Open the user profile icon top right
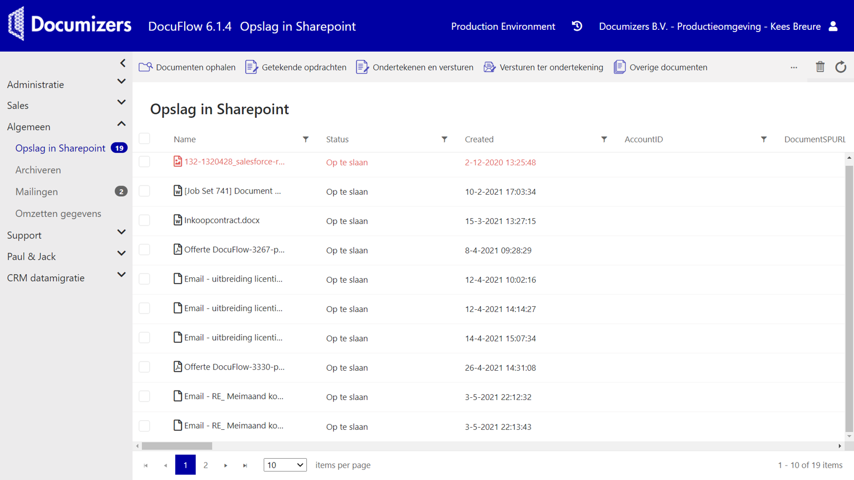Screen dimensions: 854x480 [x=834, y=26]
